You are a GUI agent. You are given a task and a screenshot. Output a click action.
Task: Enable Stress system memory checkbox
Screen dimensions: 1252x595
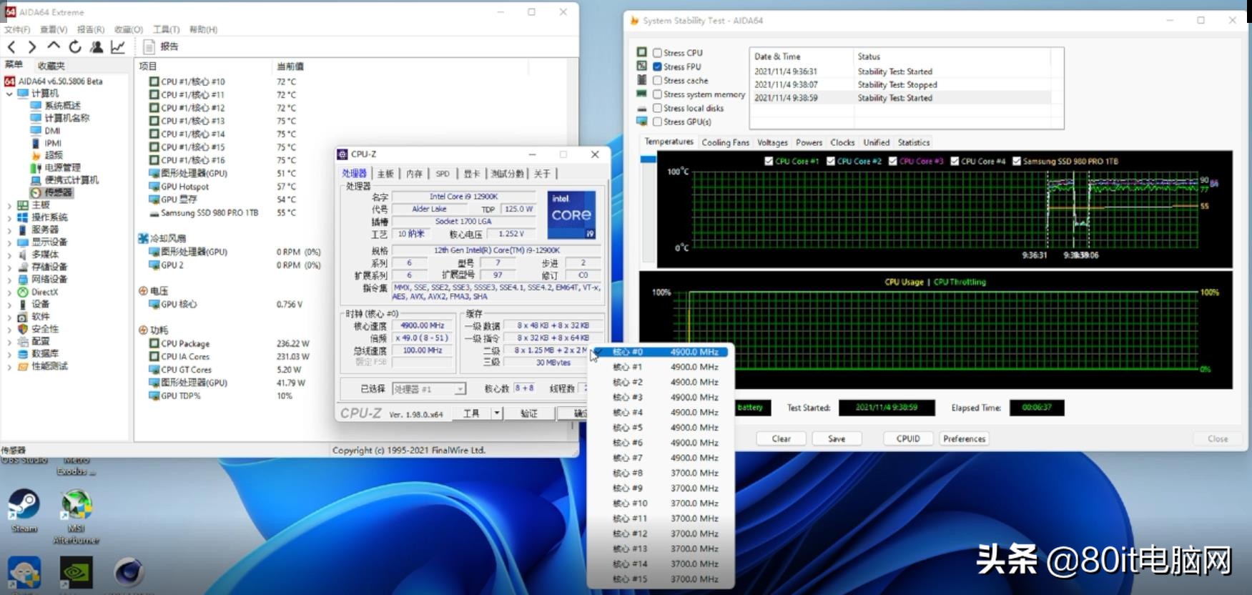[x=657, y=94]
